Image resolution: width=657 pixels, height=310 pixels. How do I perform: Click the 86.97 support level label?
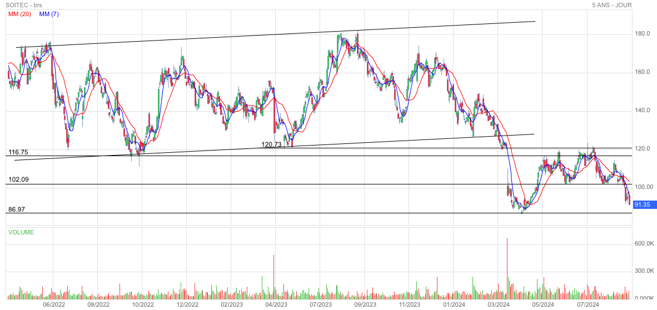[x=16, y=210]
